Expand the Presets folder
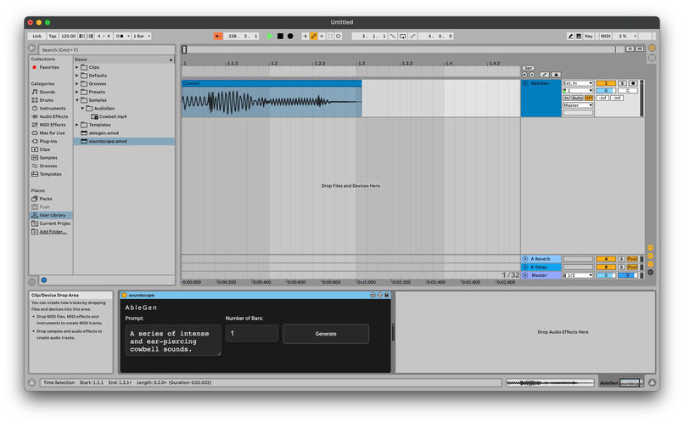The width and height of the screenshot is (684, 423). click(x=76, y=92)
